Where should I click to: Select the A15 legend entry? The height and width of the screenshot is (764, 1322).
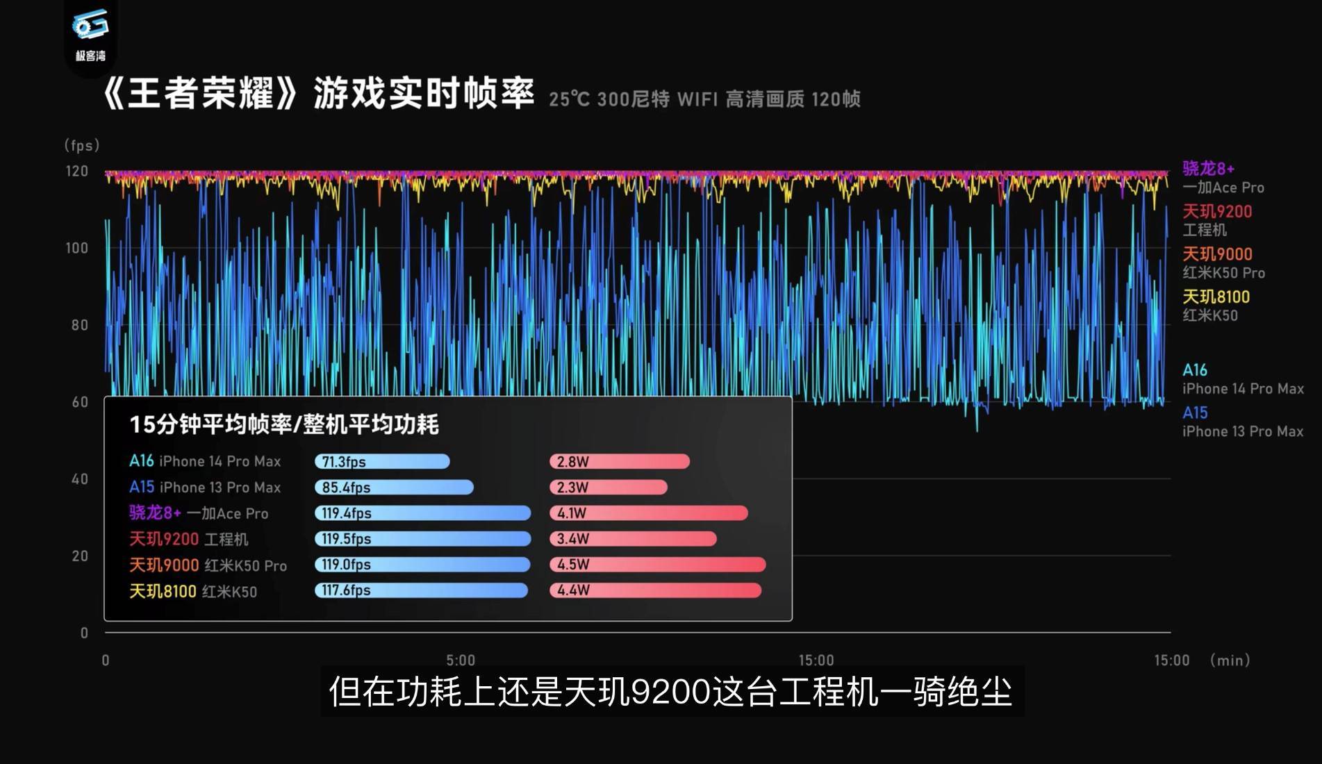tap(1196, 413)
